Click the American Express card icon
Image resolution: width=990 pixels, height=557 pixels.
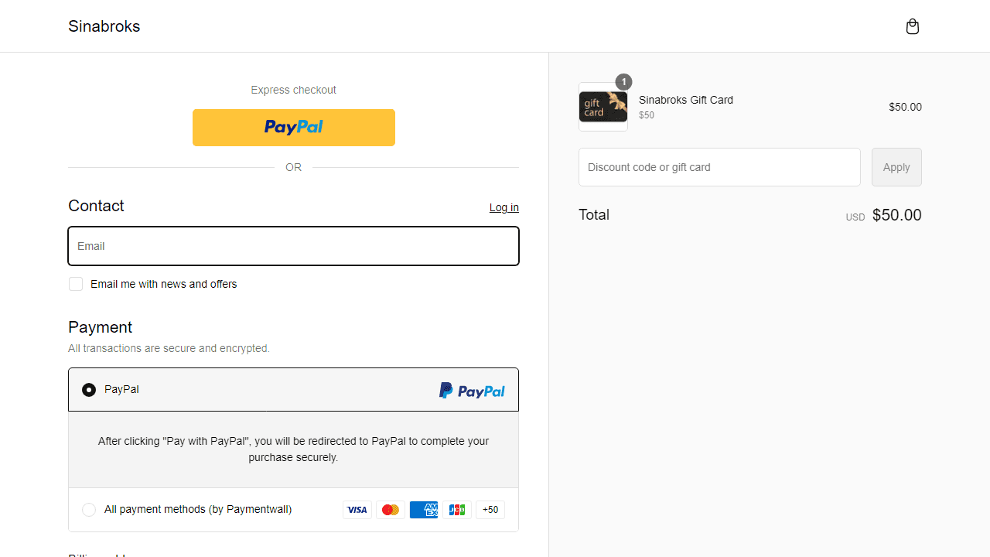(424, 510)
